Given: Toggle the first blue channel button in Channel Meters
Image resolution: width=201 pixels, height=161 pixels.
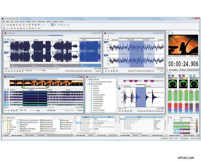Looking at the screenshot, I should pyautogui.click(x=169, y=75).
